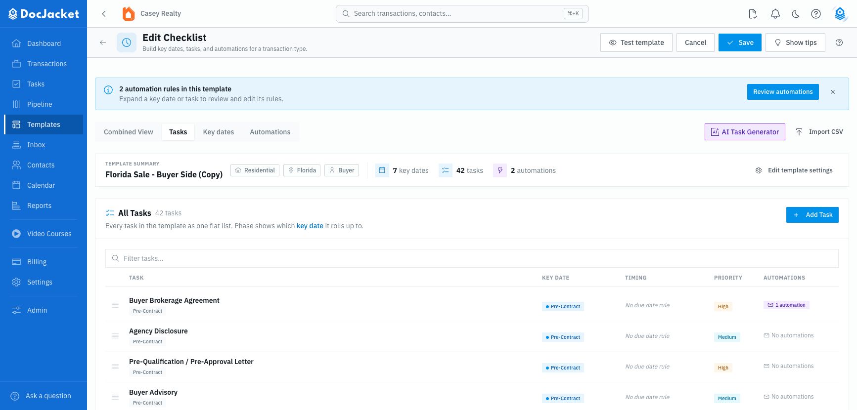This screenshot has height=410, width=857.
Task: Click the Pre-Contract key date for Agency Disclosure
Action: point(563,337)
